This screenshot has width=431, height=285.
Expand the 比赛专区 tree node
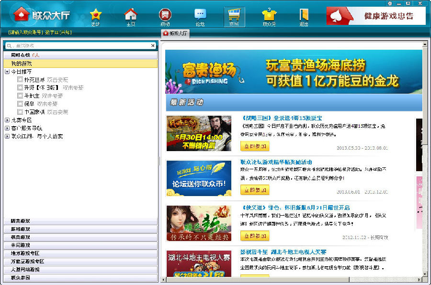7,120
